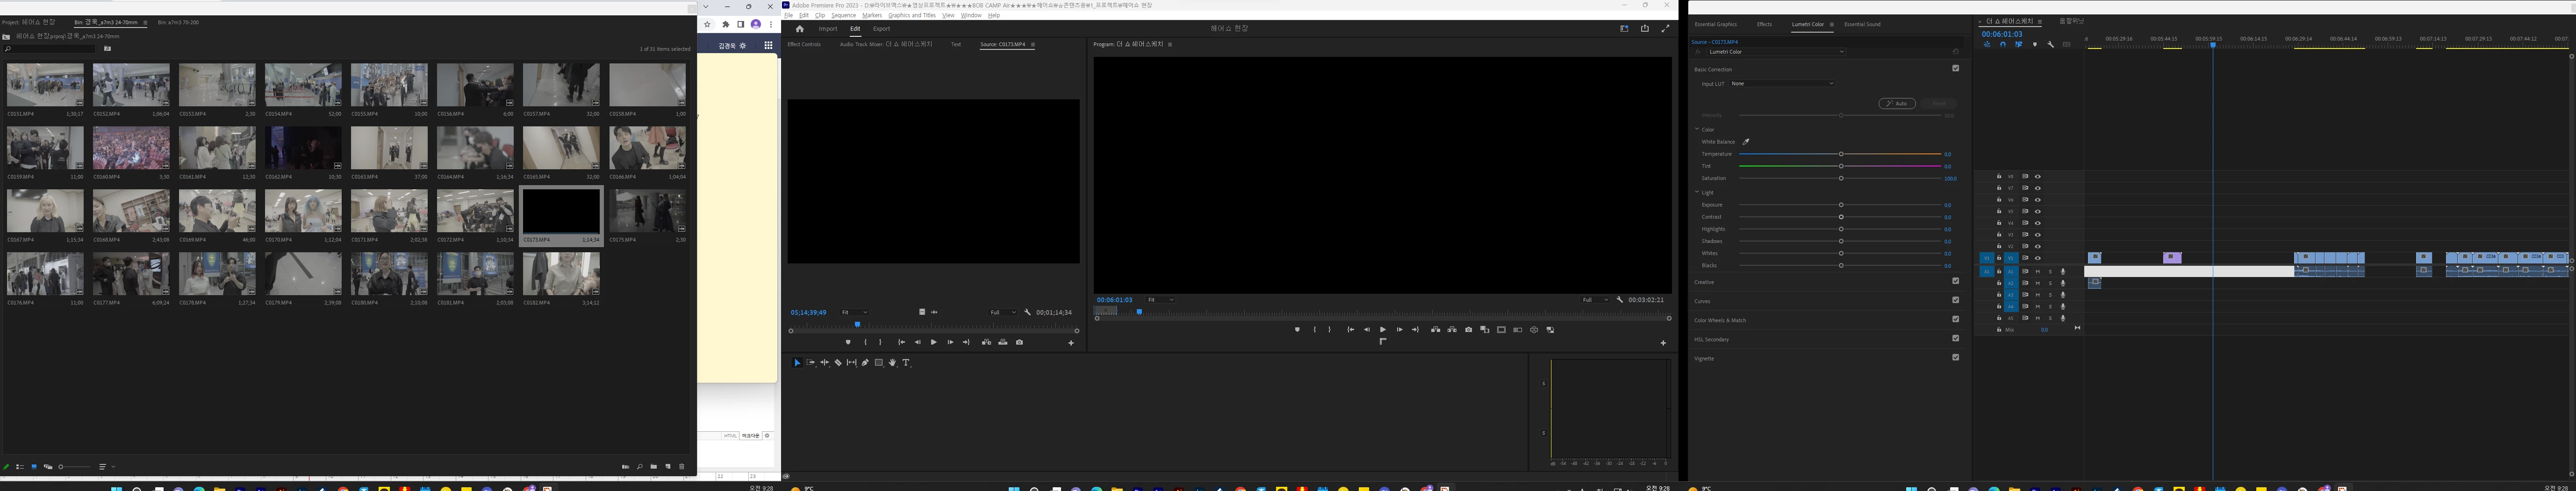Screen dimensions: 2576x491
Task: Collapse the Light section in Lumetri
Action: tap(1697, 192)
